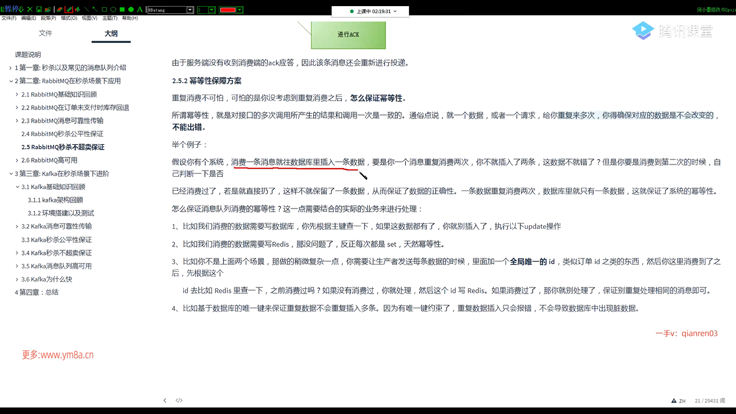Jump to 4 第四章：总结 in outline
This screenshot has height=414, width=736.
36,292
